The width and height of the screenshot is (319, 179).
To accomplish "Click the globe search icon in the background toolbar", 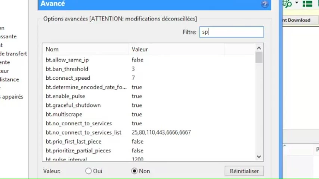I will pyautogui.click(x=287, y=3).
